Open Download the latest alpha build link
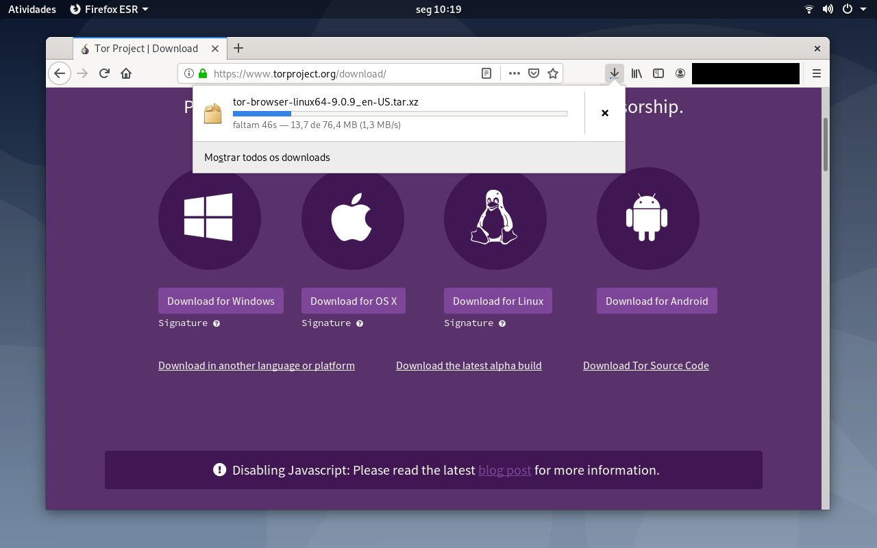This screenshot has width=877, height=548. click(x=469, y=366)
